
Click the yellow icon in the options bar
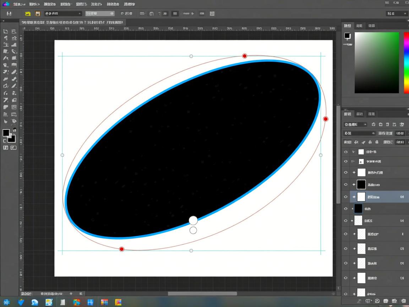click(x=28, y=14)
